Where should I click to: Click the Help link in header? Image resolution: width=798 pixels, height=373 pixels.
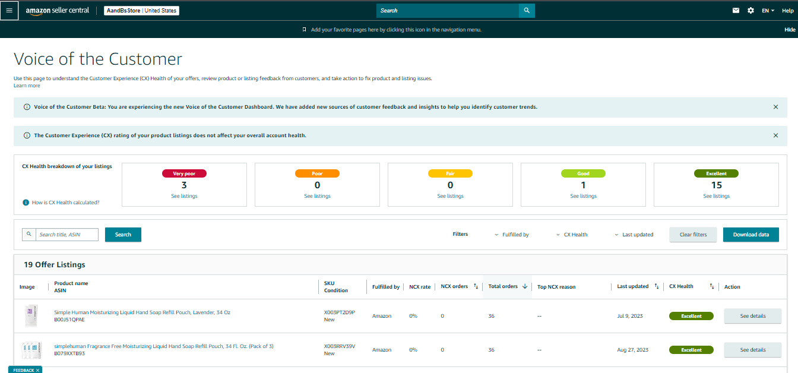click(x=787, y=11)
